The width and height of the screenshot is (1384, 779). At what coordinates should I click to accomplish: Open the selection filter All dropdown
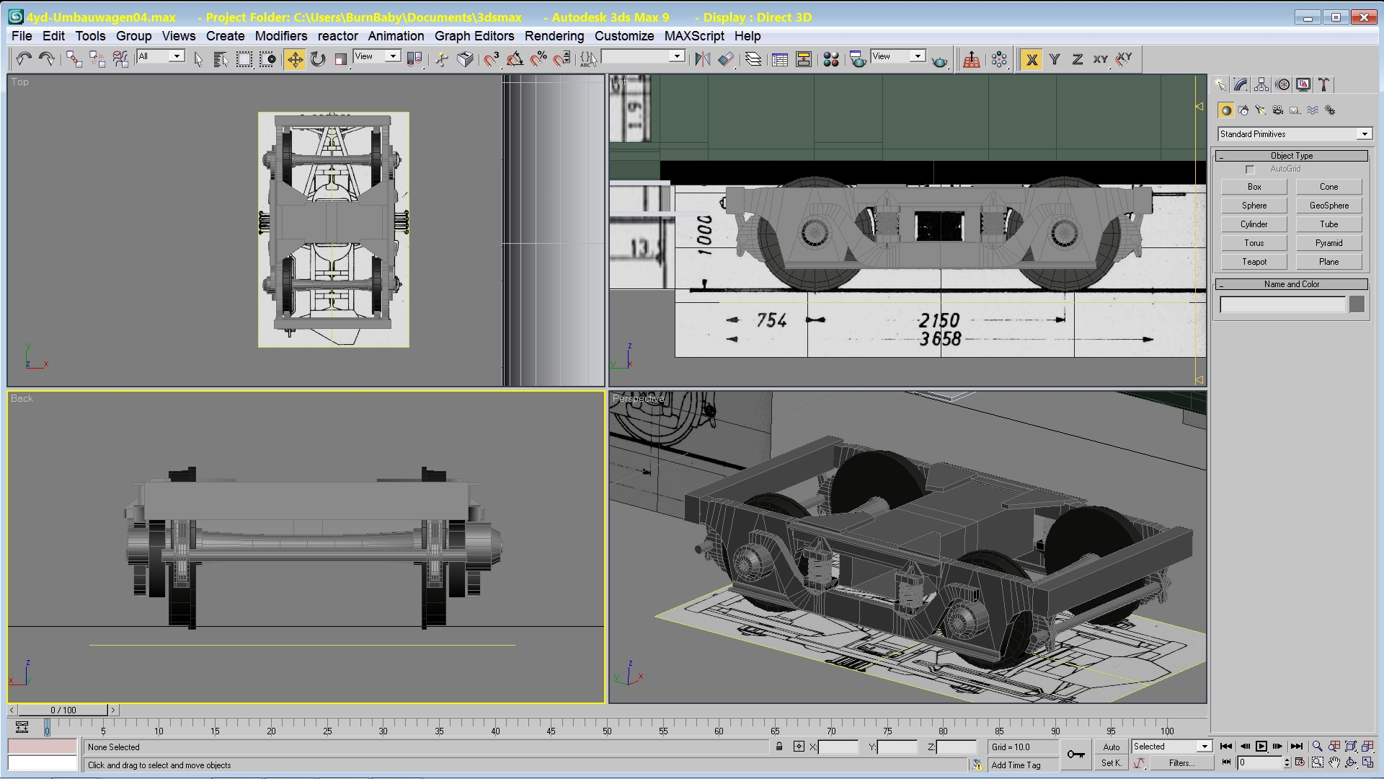176,56
